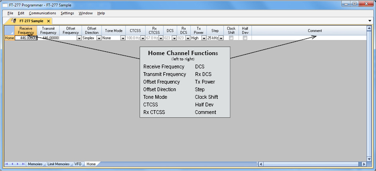The width and height of the screenshot is (376, 171).
Task: Click next sheet navigation arrow
Action: [x=18, y=164]
